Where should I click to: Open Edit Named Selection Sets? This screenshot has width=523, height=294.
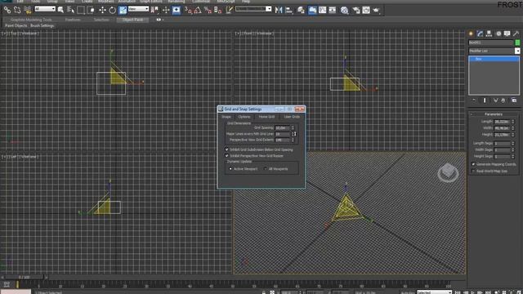pyautogui.click(x=230, y=10)
